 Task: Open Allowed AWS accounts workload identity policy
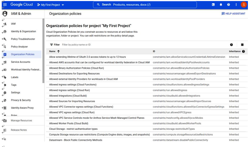(99, 62)
